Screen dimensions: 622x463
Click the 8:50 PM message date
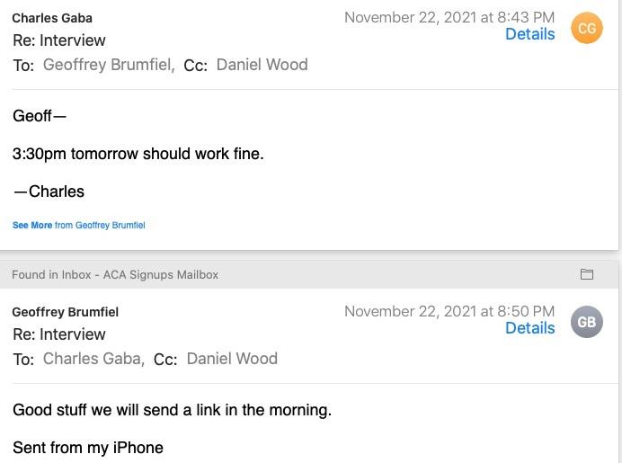pyautogui.click(x=449, y=311)
